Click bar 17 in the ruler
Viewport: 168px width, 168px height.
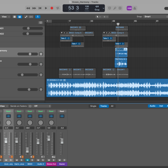70,21
